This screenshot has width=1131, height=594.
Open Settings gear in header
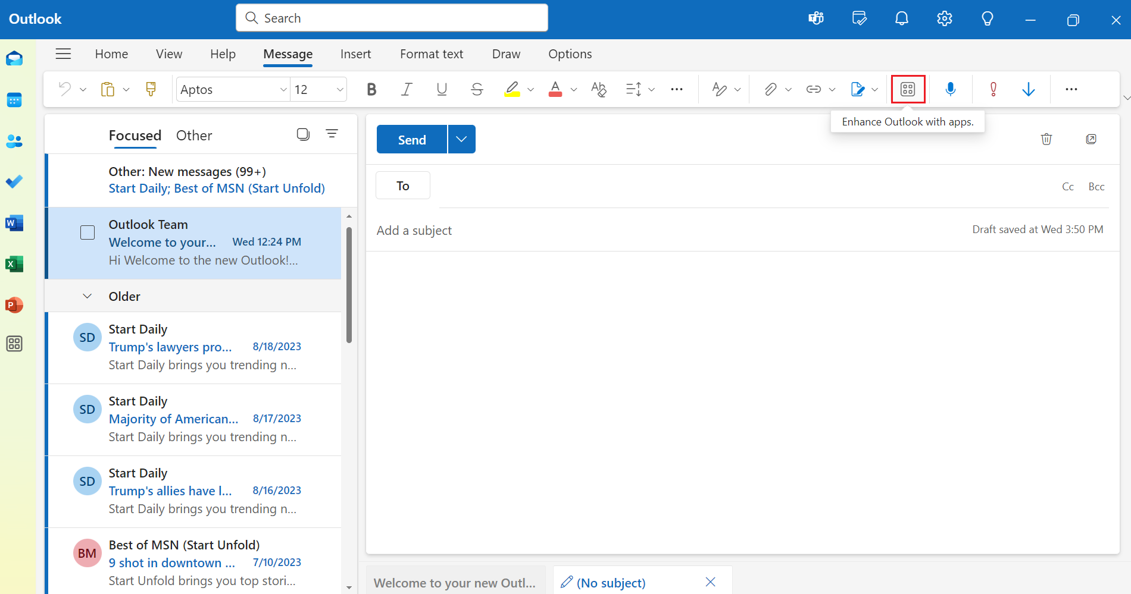point(945,18)
